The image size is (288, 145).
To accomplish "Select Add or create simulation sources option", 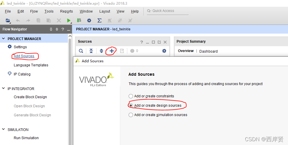I will click(x=131, y=115).
